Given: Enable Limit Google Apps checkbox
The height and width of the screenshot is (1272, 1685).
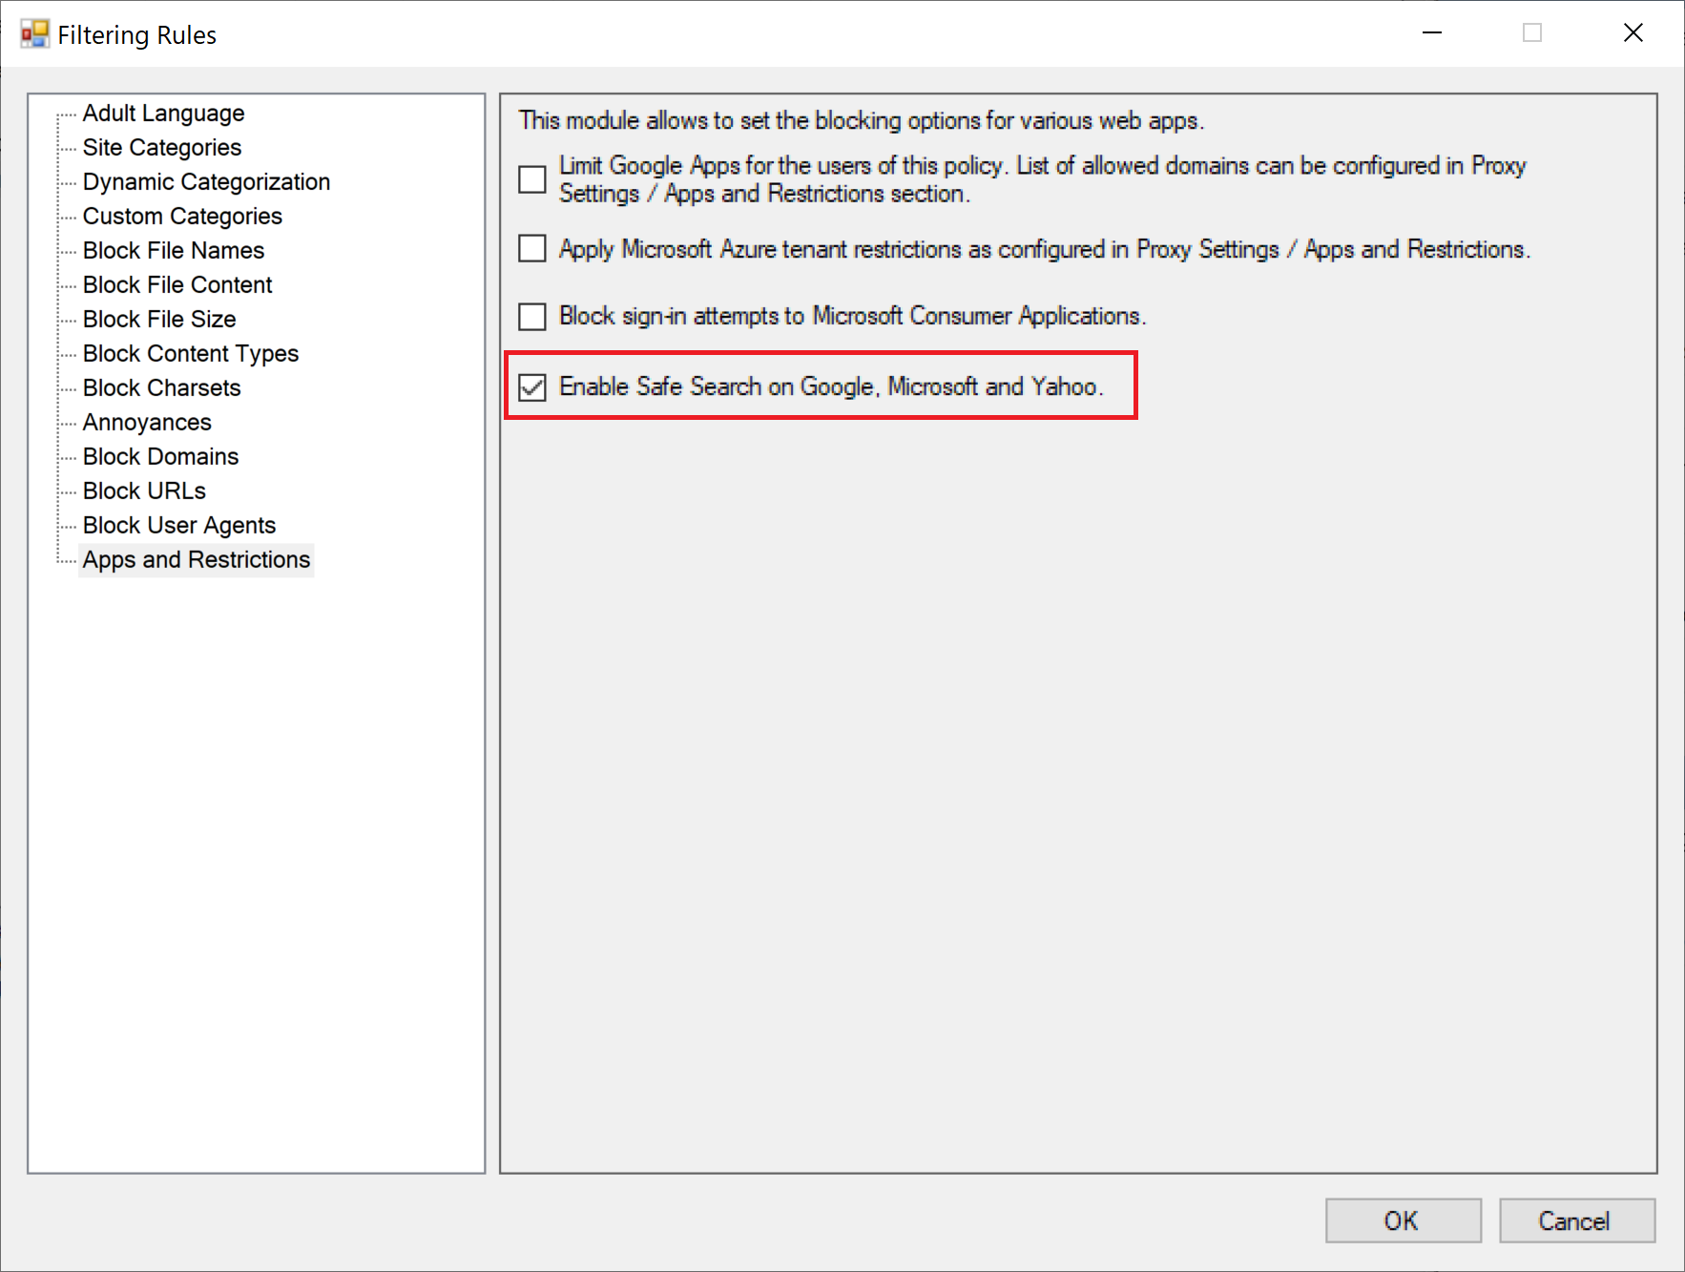Looking at the screenshot, I should (532, 179).
